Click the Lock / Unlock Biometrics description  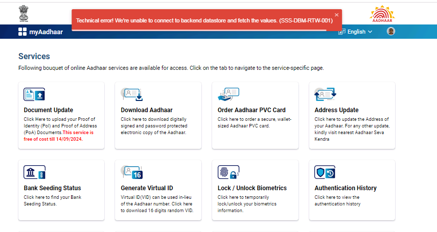tap(247, 204)
